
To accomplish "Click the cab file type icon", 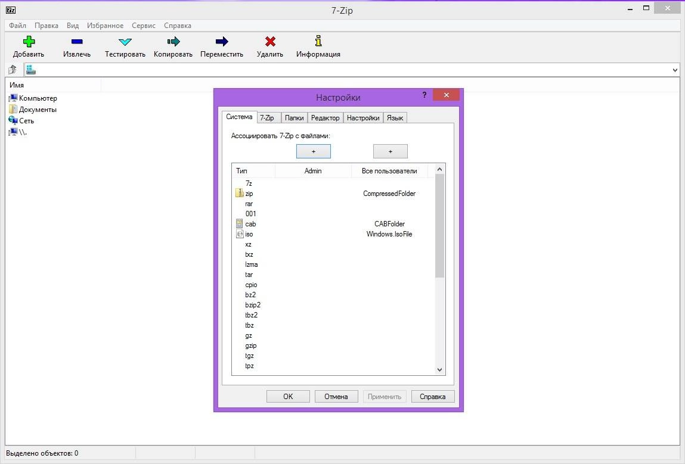I will [x=240, y=223].
